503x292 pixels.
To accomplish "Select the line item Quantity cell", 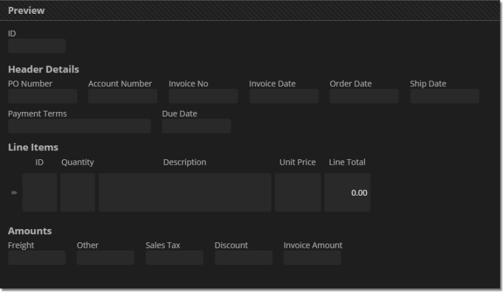I will 77,193.
